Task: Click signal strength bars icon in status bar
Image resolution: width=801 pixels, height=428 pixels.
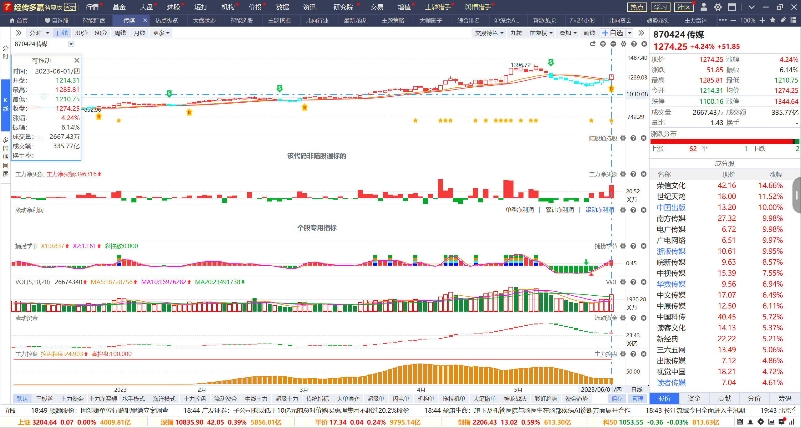Action: 792,422
